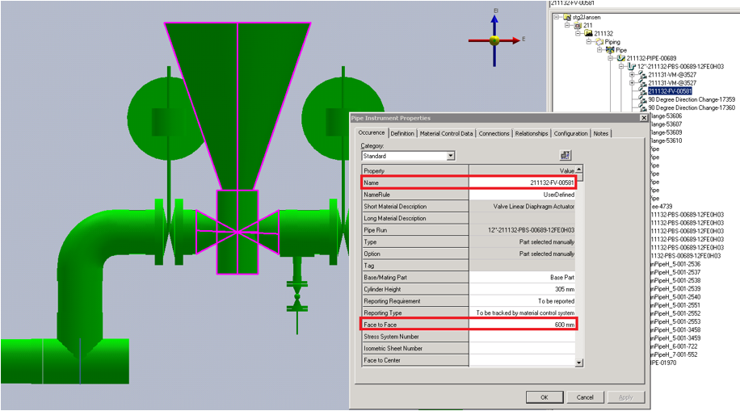
Task: Go to the Relationships tab
Action: pyautogui.click(x=532, y=133)
